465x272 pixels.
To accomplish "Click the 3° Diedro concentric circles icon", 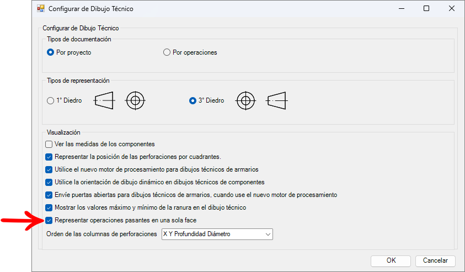I will [245, 100].
